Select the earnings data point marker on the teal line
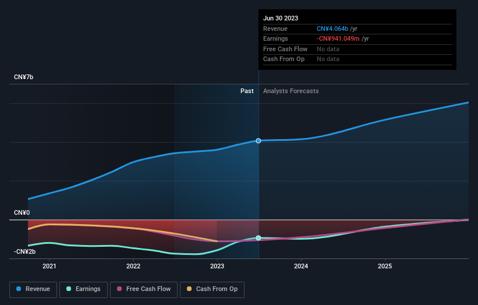This screenshot has height=305, width=478. 258,238
